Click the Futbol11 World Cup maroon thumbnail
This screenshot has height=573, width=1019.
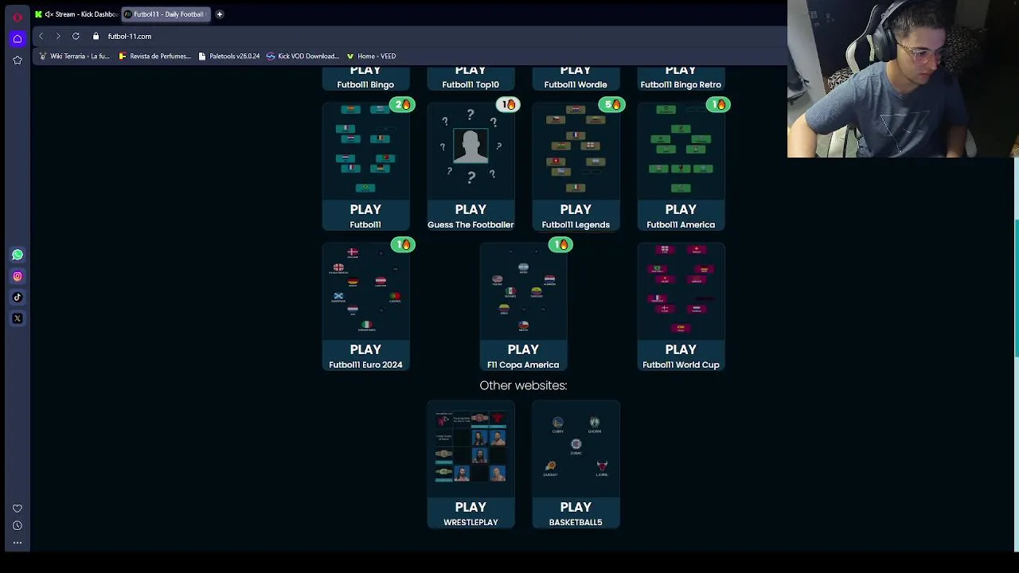(681, 290)
